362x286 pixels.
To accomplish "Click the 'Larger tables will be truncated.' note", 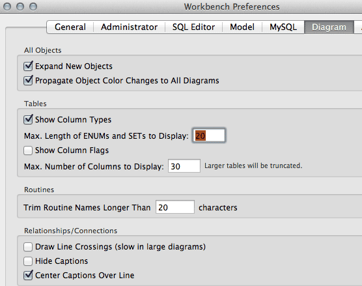I will (253, 165).
